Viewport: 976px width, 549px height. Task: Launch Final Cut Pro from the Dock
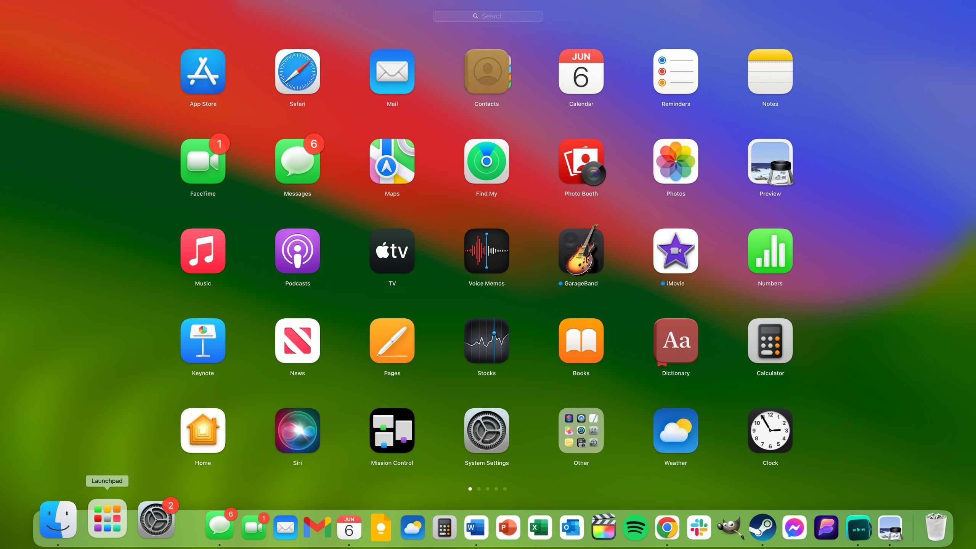pyautogui.click(x=604, y=527)
